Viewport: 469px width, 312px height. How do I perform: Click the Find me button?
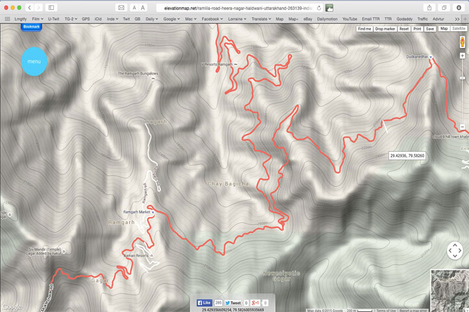pos(363,28)
